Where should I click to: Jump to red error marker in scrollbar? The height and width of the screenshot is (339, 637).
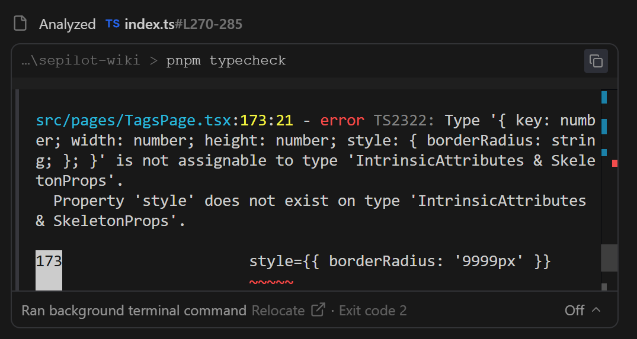point(614,163)
